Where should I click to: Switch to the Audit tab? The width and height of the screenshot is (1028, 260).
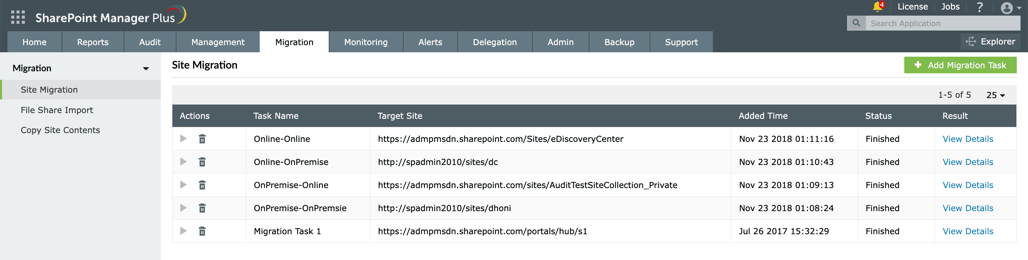point(150,42)
